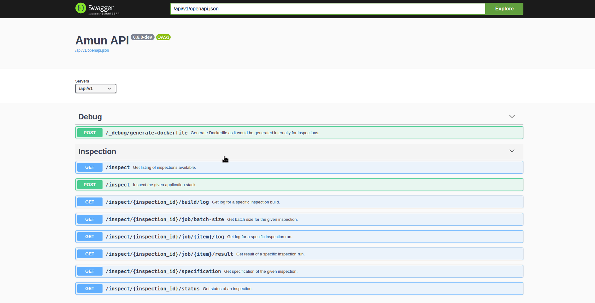The width and height of the screenshot is (595, 303).
Task: Expand GET job/batch-size endpoint
Action: tap(299, 219)
